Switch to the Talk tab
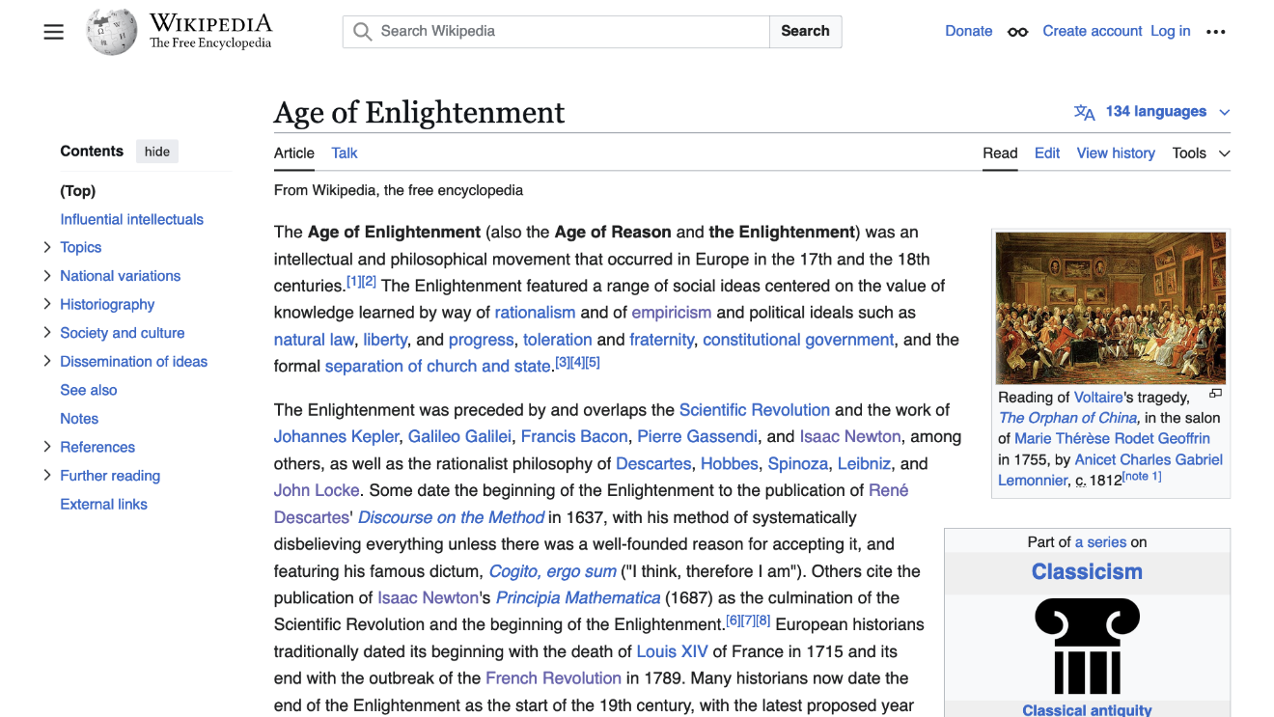The image size is (1274, 717). click(x=345, y=153)
